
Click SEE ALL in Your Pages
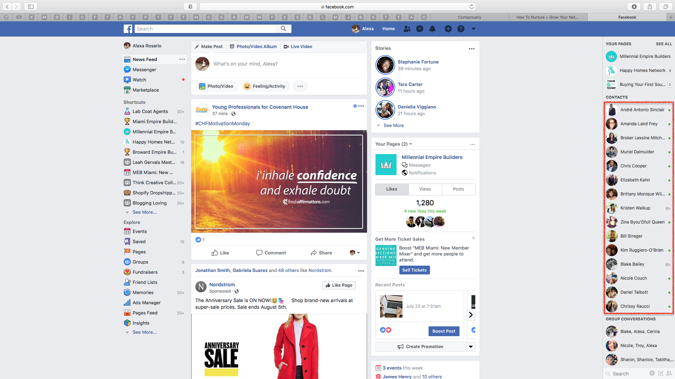[664, 44]
